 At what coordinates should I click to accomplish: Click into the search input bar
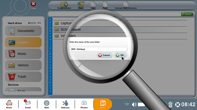click(x=115, y=14)
